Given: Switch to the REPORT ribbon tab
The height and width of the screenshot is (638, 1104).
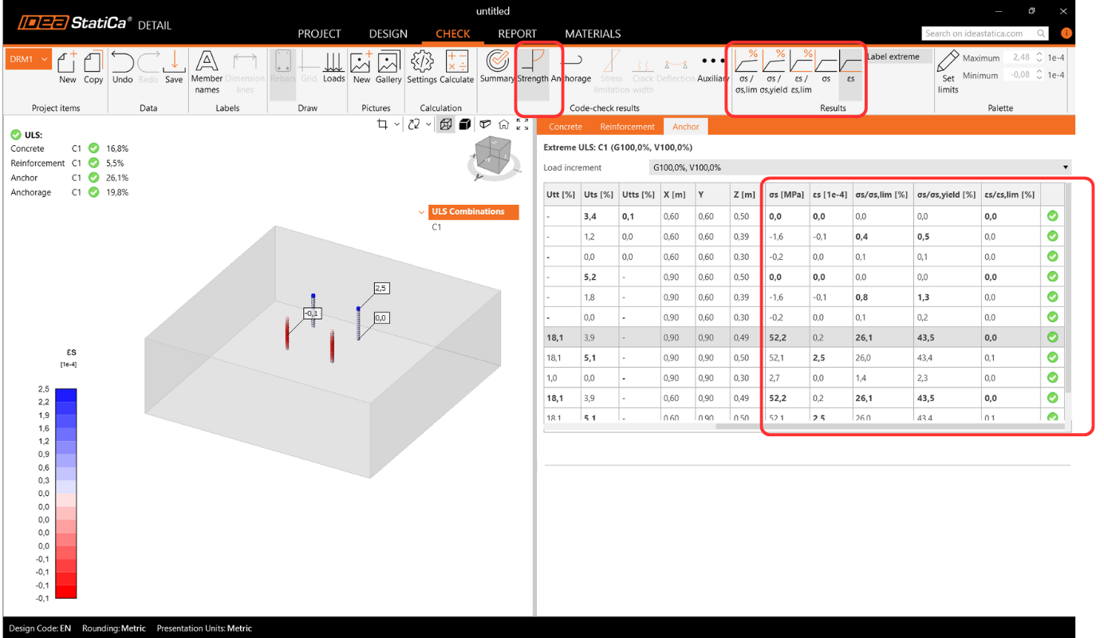Looking at the screenshot, I should (x=517, y=33).
